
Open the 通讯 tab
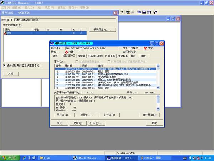pos(133,56)
